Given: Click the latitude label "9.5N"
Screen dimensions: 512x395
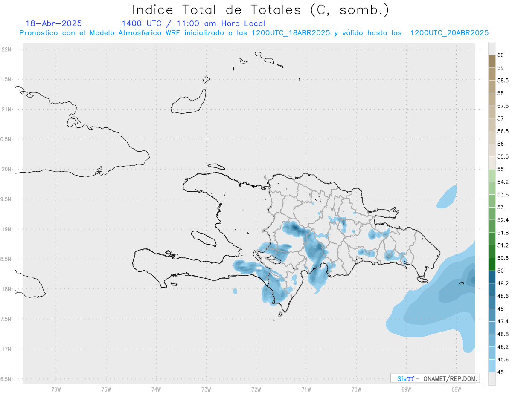Looking at the screenshot, I should pyautogui.click(x=6, y=199).
